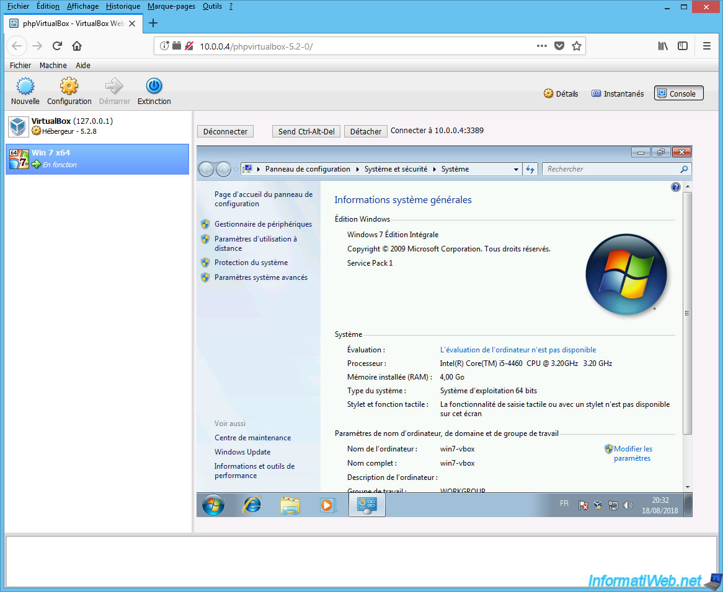The image size is (723, 592).
Task: Open page actions three-dot menu
Action: (x=542, y=46)
